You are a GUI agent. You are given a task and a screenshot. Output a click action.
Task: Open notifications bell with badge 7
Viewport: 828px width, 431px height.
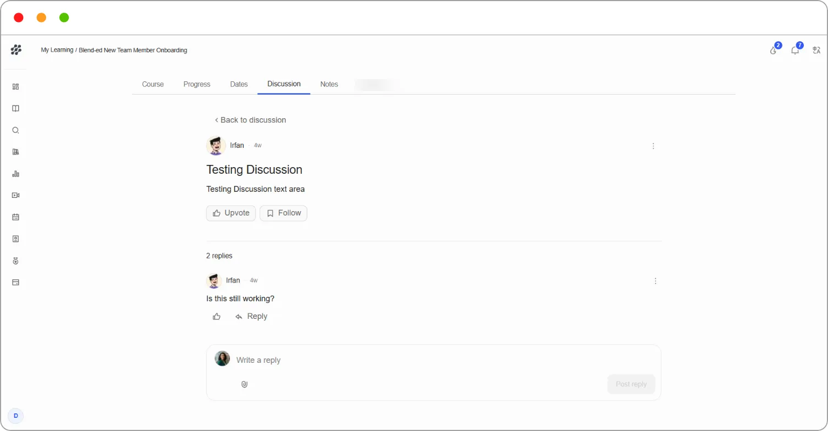click(796, 49)
